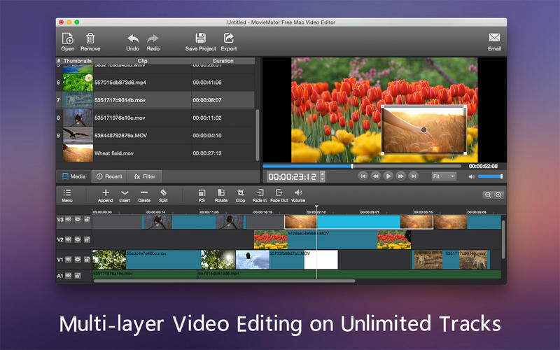Viewport: 560px width, 350px height.
Task: Open the Export icon in top toolbar
Action: pyautogui.click(x=228, y=38)
